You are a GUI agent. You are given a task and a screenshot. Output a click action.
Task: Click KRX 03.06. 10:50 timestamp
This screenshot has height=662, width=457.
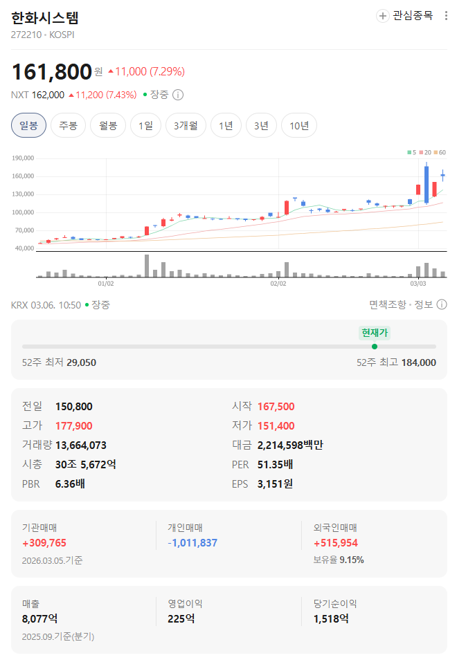click(46, 305)
